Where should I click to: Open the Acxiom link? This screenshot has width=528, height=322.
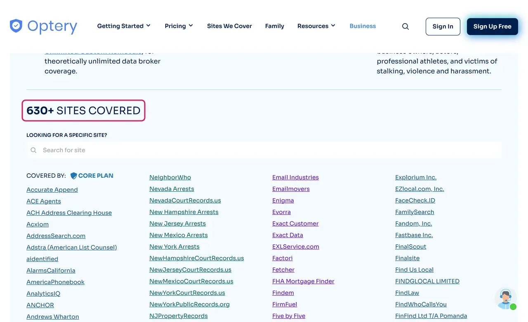pyautogui.click(x=38, y=224)
